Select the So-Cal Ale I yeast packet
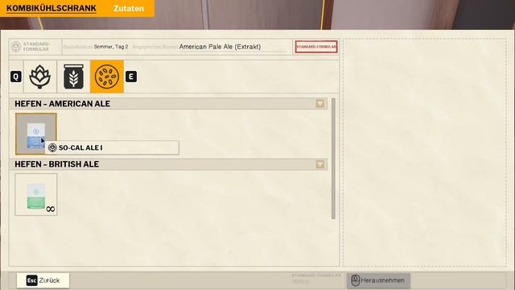 pyautogui.click(x=36, y=134)
